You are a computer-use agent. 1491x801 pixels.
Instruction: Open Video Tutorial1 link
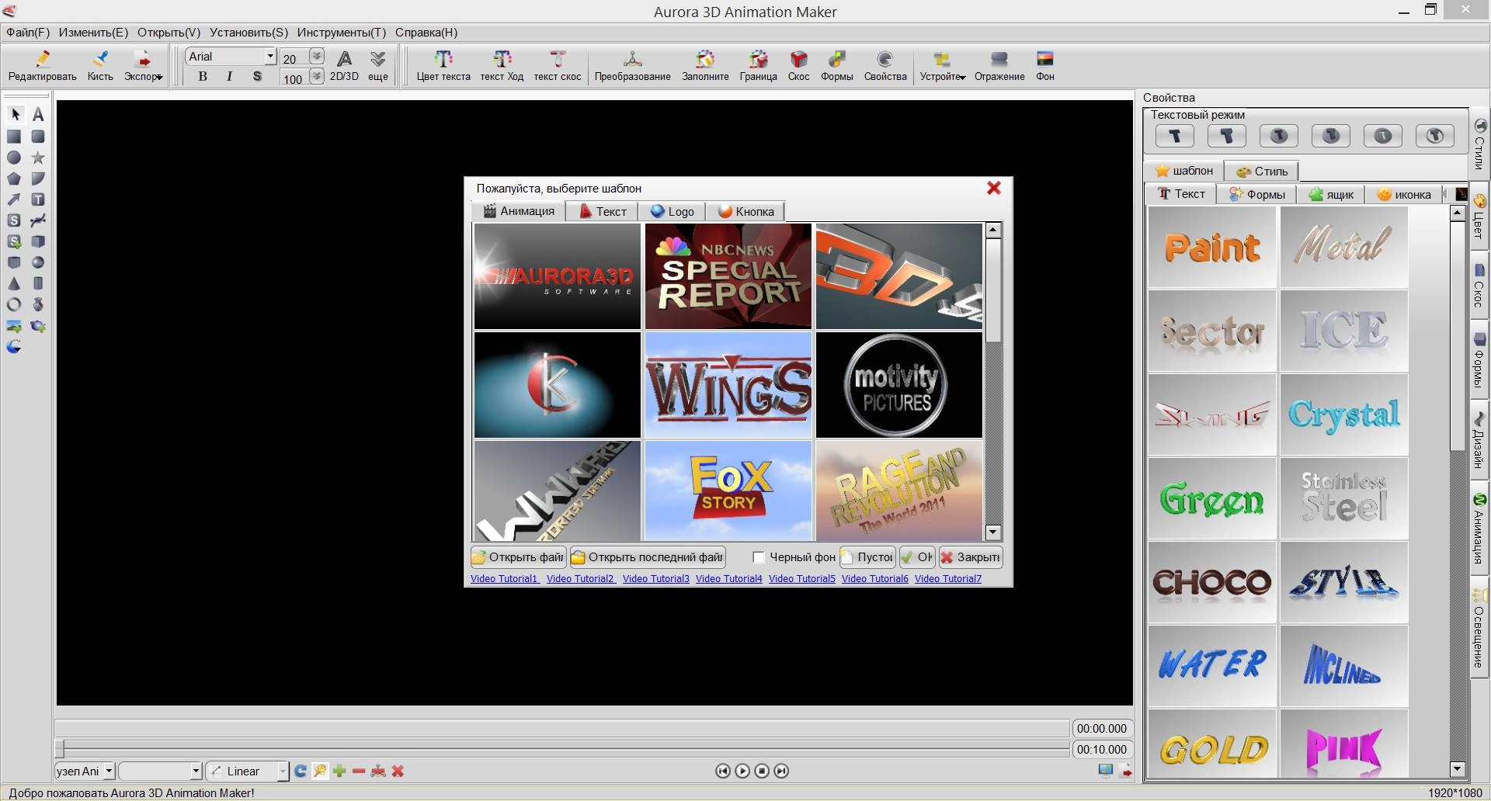click(504, 579)
